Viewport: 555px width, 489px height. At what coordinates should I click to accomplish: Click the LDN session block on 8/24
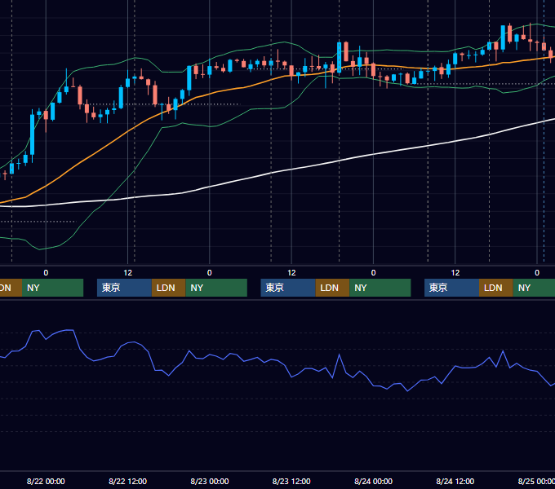pyautogui.click(x=496, y=288)
